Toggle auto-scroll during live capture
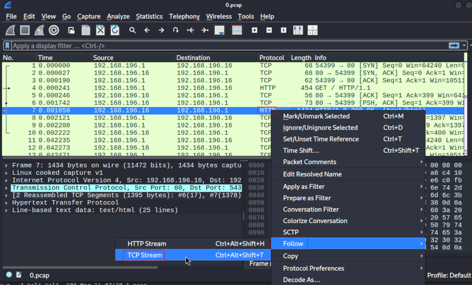 (x=220, y=31)
